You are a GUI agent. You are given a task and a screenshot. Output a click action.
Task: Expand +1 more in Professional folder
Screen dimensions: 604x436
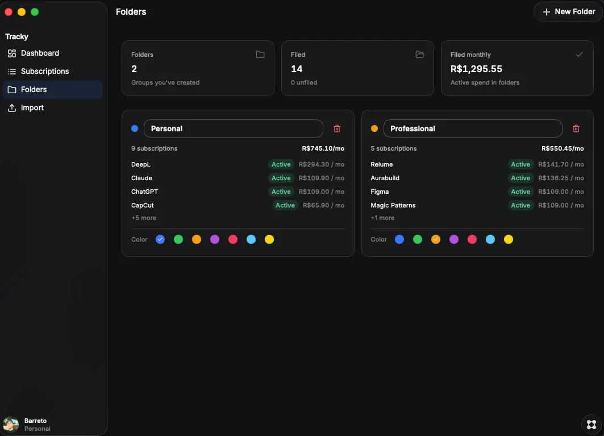382,218
